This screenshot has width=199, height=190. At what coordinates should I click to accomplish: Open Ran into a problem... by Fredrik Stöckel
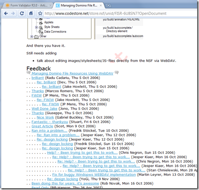[49, 131]
